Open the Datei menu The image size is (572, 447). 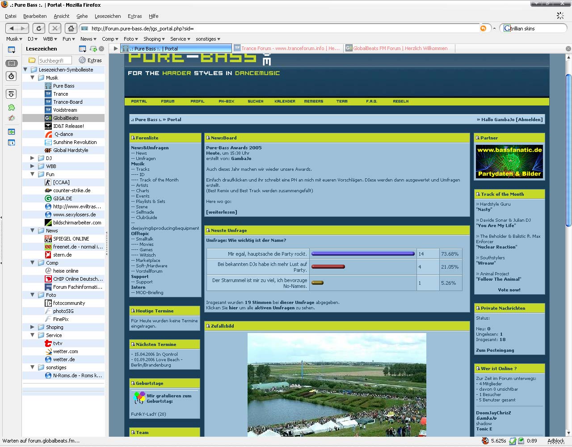(11, 16)
